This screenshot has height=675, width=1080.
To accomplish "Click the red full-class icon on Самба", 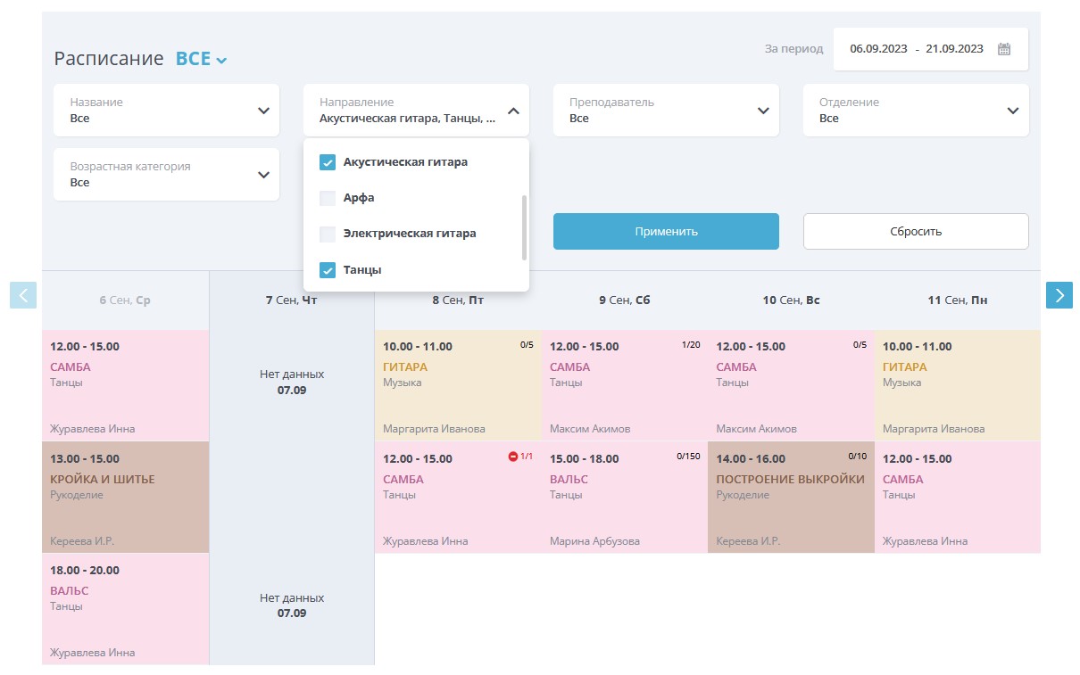I will point(513,457).
